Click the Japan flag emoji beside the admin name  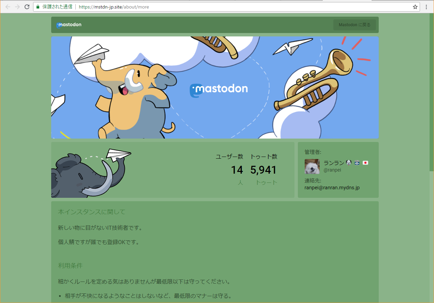coord(365,163)
